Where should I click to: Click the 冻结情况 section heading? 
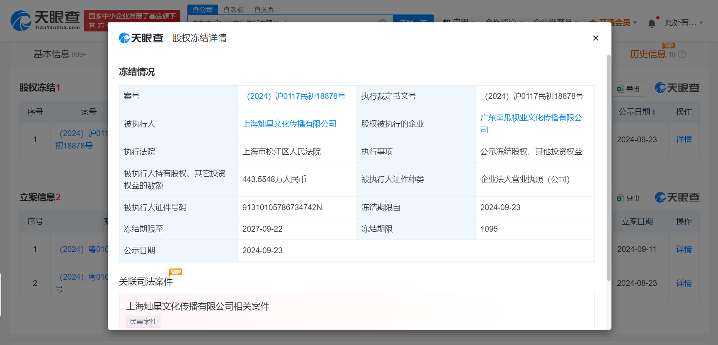click(x=136, y=72)
